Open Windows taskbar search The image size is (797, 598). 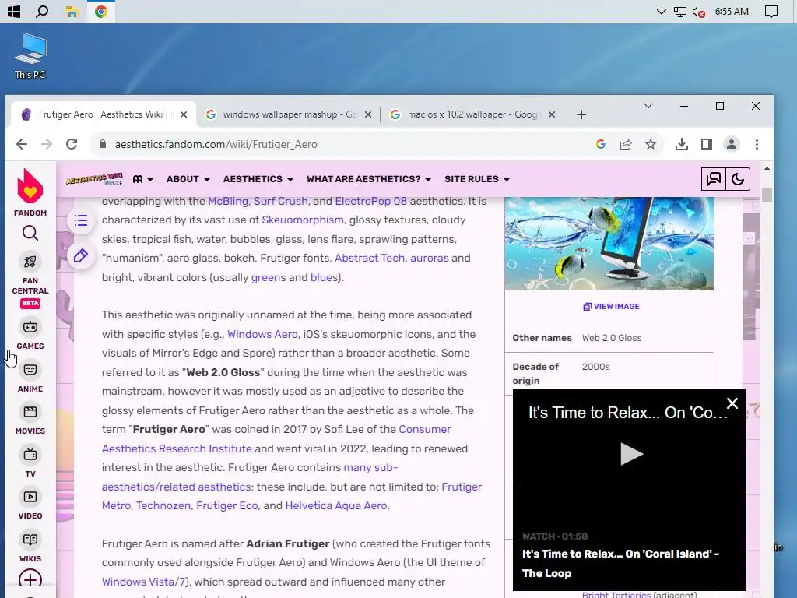point(42,11)
